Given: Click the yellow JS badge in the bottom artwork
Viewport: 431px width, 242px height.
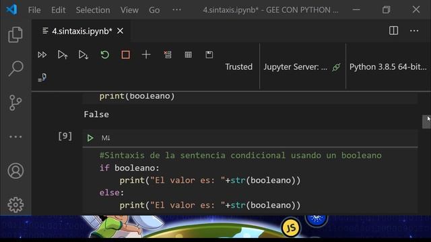Looking at the screenshot, I should pos(290,228).
